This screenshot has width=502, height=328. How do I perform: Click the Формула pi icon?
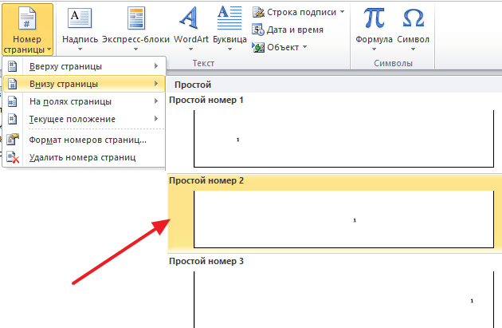tap(374, 18)
